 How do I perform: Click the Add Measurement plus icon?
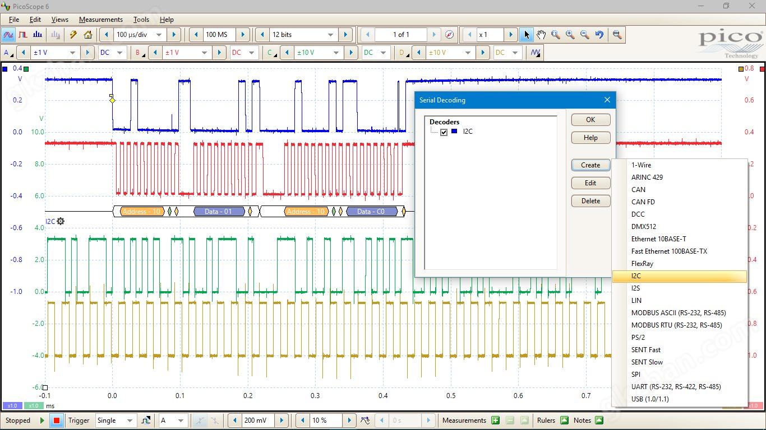495,420
